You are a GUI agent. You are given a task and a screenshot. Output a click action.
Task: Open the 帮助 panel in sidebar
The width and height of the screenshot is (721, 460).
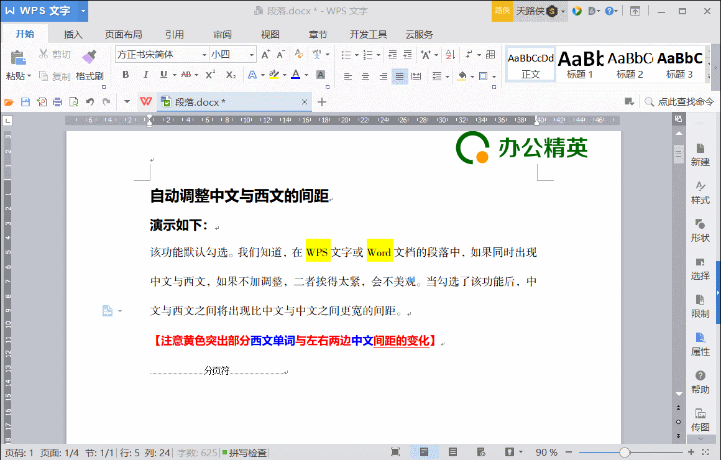(700, 382)
